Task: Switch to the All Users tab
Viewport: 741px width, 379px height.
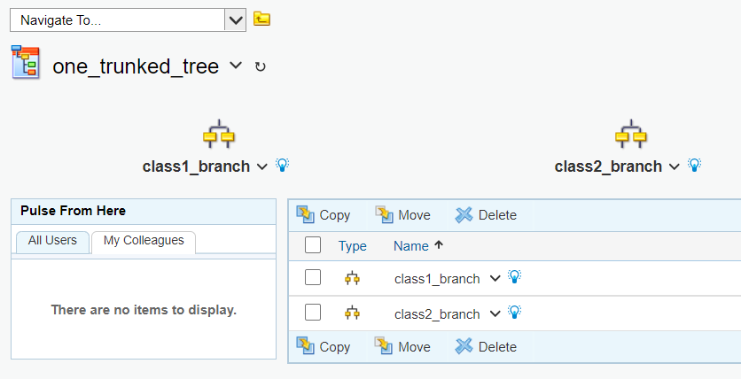Action: pos(52,240)
